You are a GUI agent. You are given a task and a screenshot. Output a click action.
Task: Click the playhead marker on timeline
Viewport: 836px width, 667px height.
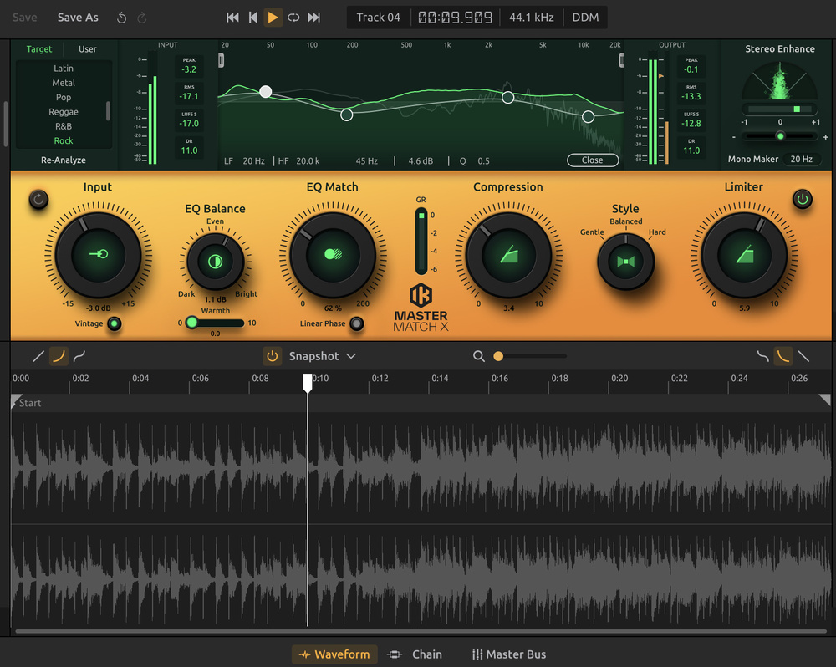[x=308, y=383]
